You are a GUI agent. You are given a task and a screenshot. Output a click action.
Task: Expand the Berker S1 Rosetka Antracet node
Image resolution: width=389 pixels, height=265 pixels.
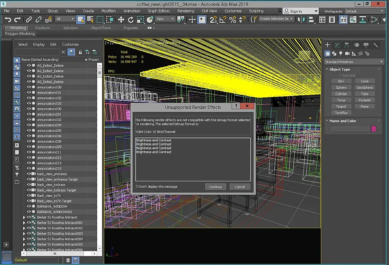tap(24, 218)
